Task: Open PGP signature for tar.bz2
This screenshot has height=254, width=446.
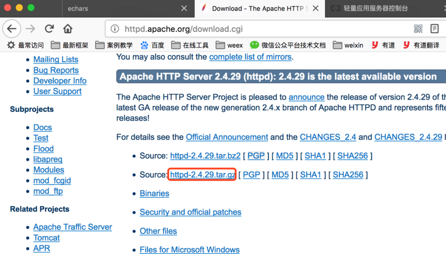Action: pos(256,156)
